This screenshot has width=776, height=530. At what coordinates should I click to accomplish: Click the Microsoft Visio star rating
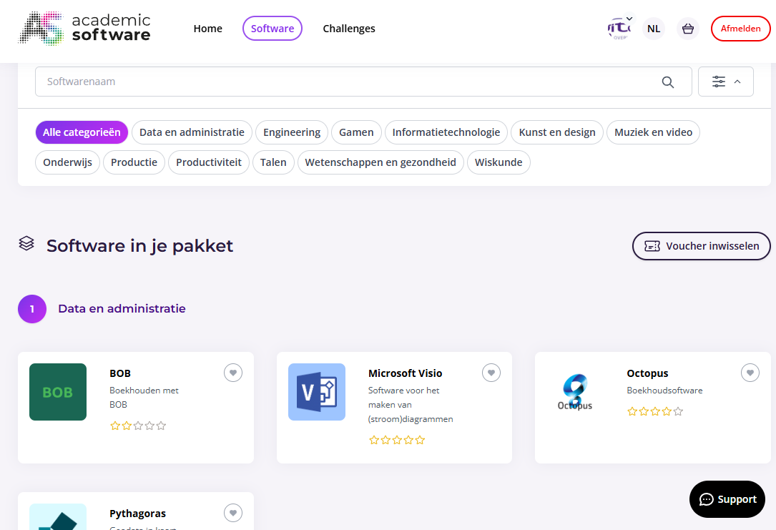(397, 440)
